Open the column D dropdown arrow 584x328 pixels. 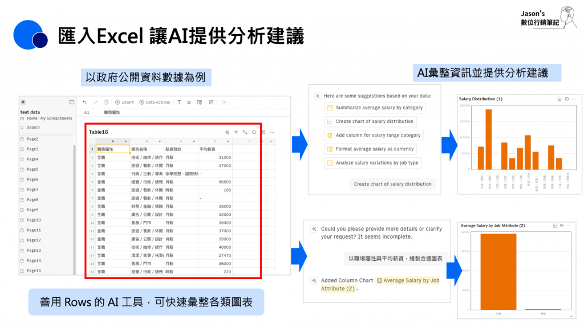[228, 141]
